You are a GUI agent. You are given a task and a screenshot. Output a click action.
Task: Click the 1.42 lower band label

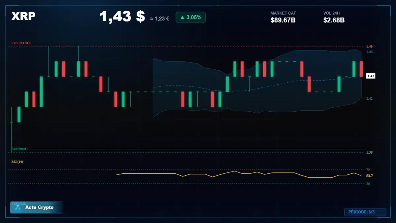click(x=369, y=98)
